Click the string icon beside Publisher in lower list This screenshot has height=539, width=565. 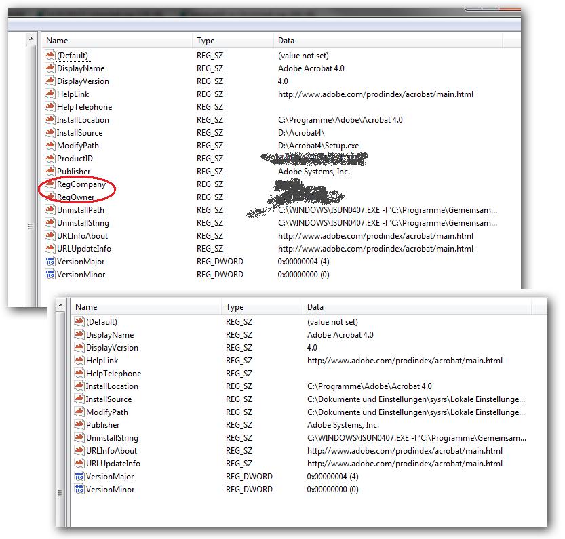click(x=79, y=424)
